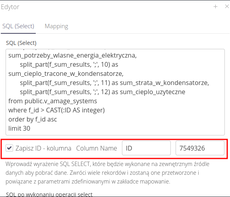The height and width of the screenshot is (197, 230).
Task: Click the sum_cieplo_uzyteczne line in the editor
Action: coord(102,92)
